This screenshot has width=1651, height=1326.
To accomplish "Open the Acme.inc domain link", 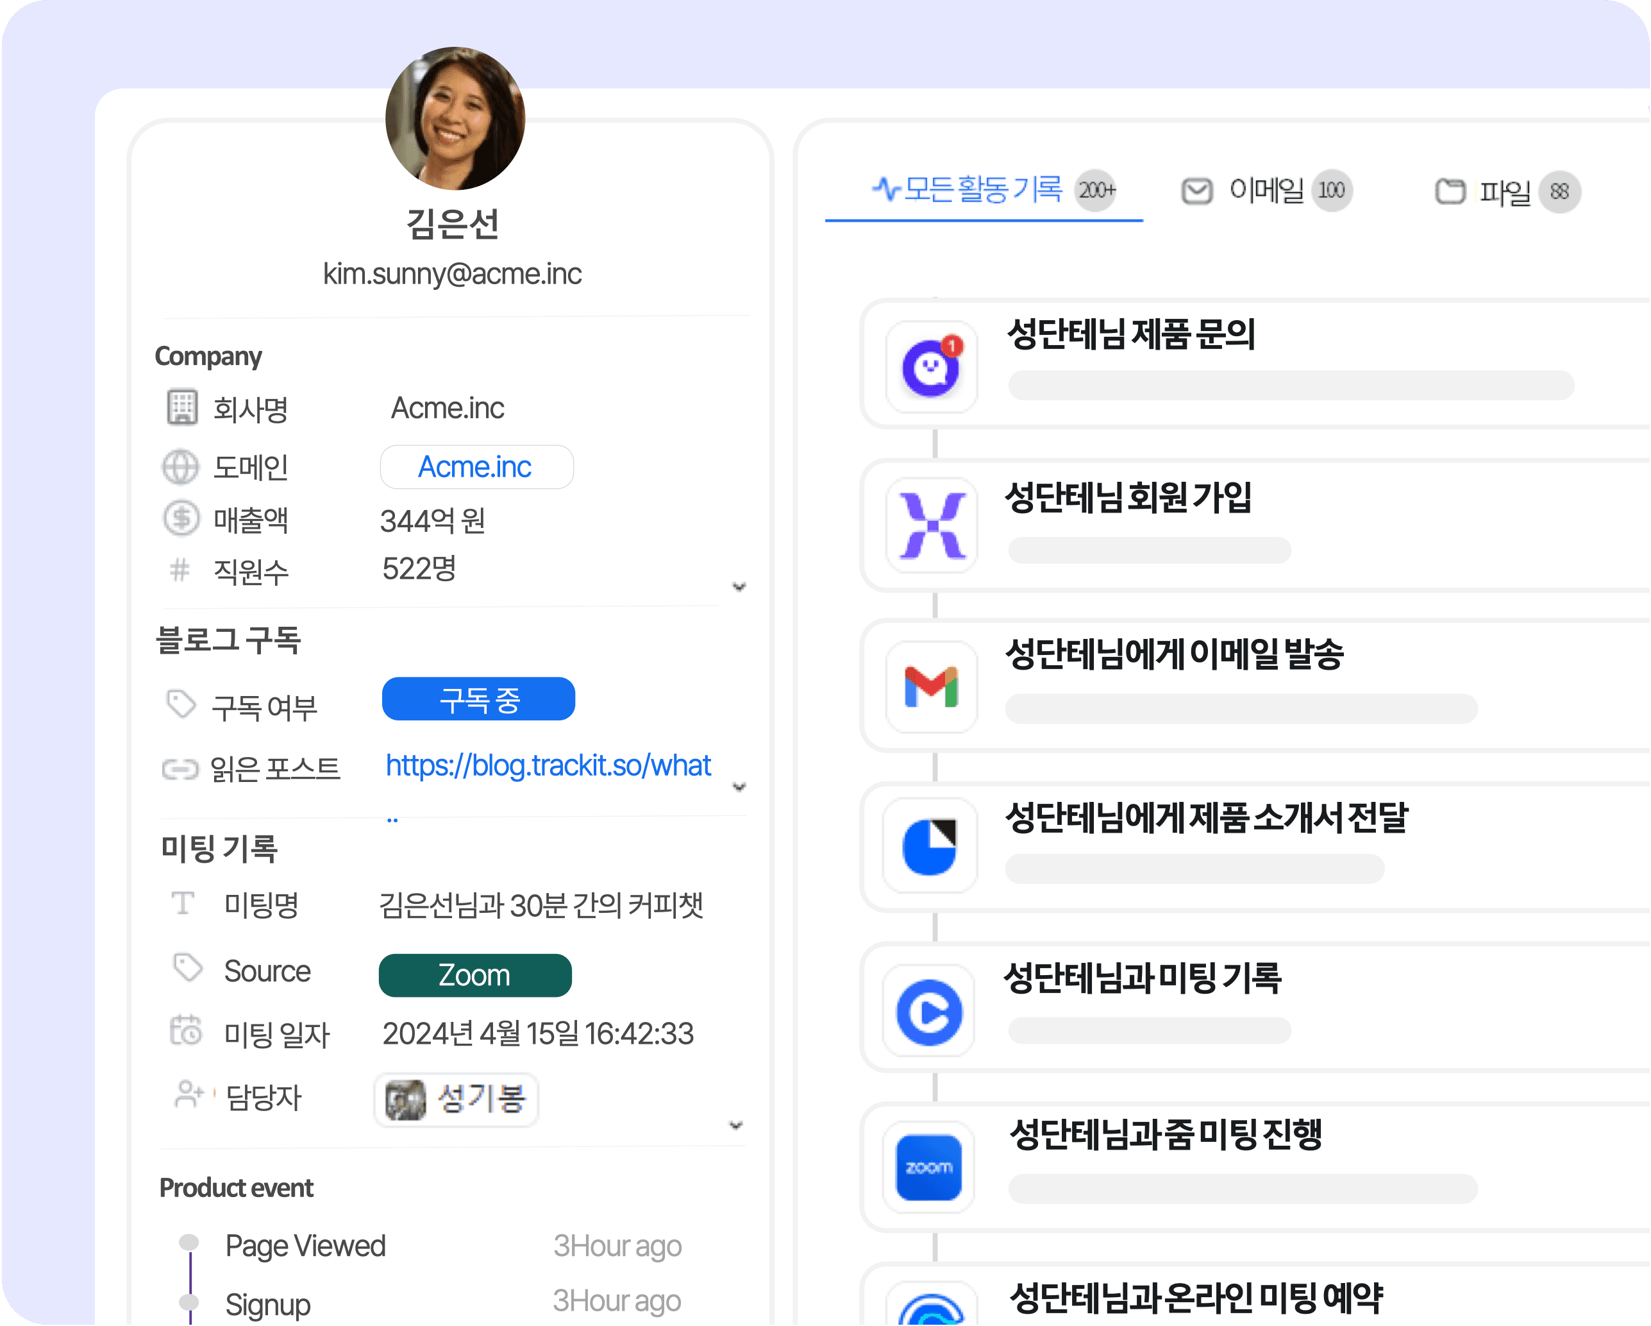I will [x=476, y=467].
